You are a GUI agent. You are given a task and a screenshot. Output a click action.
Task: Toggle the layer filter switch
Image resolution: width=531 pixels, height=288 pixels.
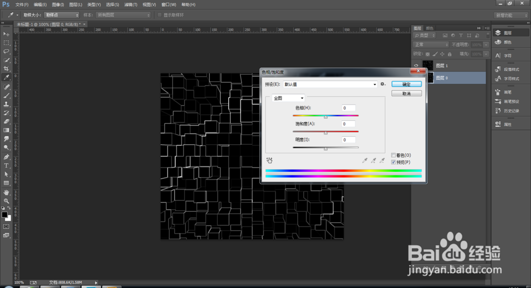pos(487,35)
